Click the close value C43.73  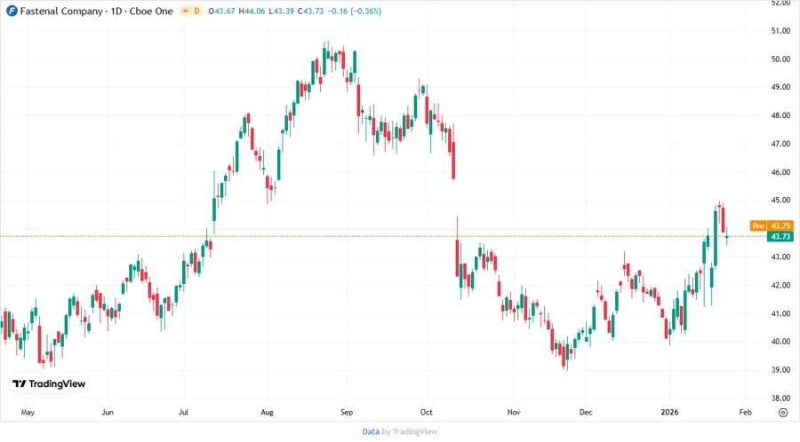click(311, 11)
